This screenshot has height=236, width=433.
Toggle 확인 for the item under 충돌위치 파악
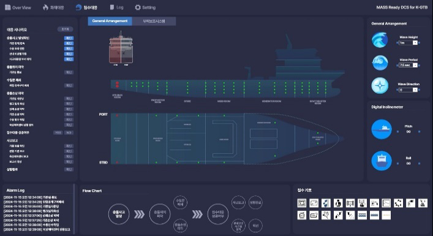[x=69, y=72]
